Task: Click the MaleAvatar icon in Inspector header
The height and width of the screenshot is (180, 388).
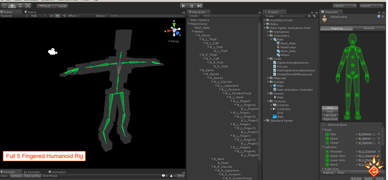Action: click(x=324, y=19)
